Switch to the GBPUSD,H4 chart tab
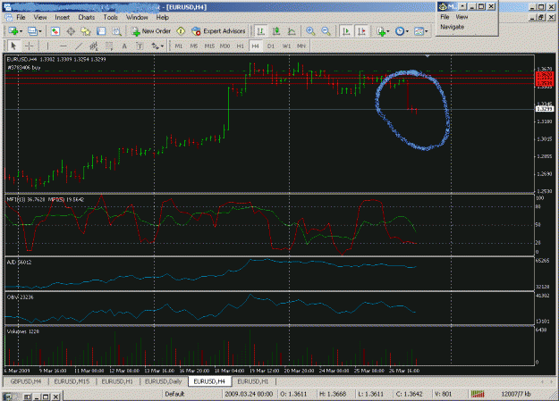 click(26, 381)
